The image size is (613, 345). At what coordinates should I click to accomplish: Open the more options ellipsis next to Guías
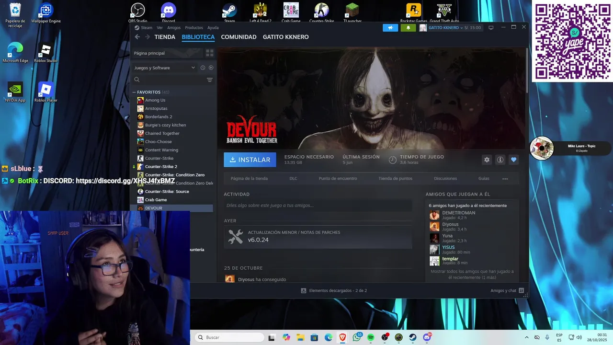click(505, 178)
